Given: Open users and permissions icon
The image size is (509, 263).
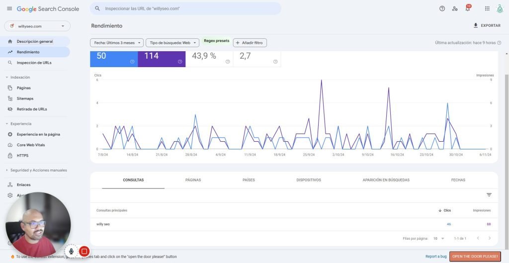Looking at the screenshot, I should coord(455,9).
